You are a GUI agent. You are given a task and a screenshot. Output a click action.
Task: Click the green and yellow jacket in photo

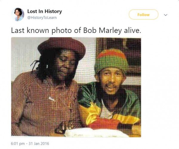(109, 107)
